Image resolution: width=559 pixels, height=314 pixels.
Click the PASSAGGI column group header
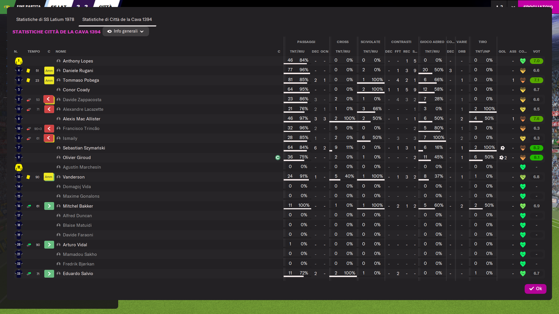tap(306, 42)
